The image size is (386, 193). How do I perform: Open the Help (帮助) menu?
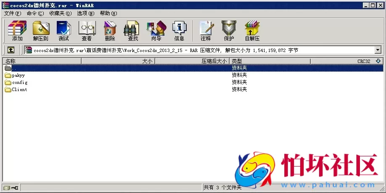[x=108, y=13]
